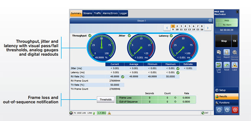Click the Throughput pass checkmark icon
The width and height of the screenshot is (251, 121).
click(90, 36)
